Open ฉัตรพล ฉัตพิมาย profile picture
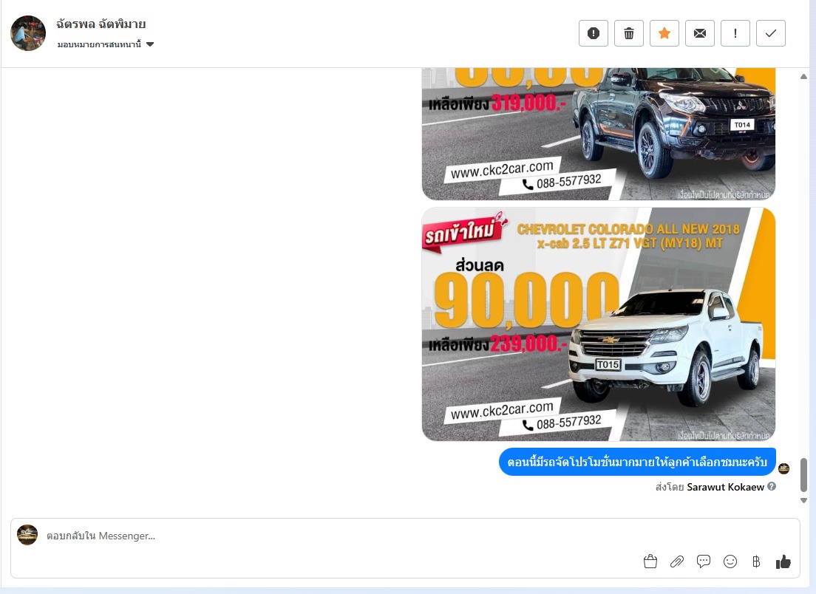The height and width of the screenshot is (594, 816). coord(28,33)
